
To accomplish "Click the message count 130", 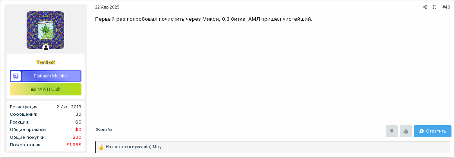I will (x=78, y=115).
